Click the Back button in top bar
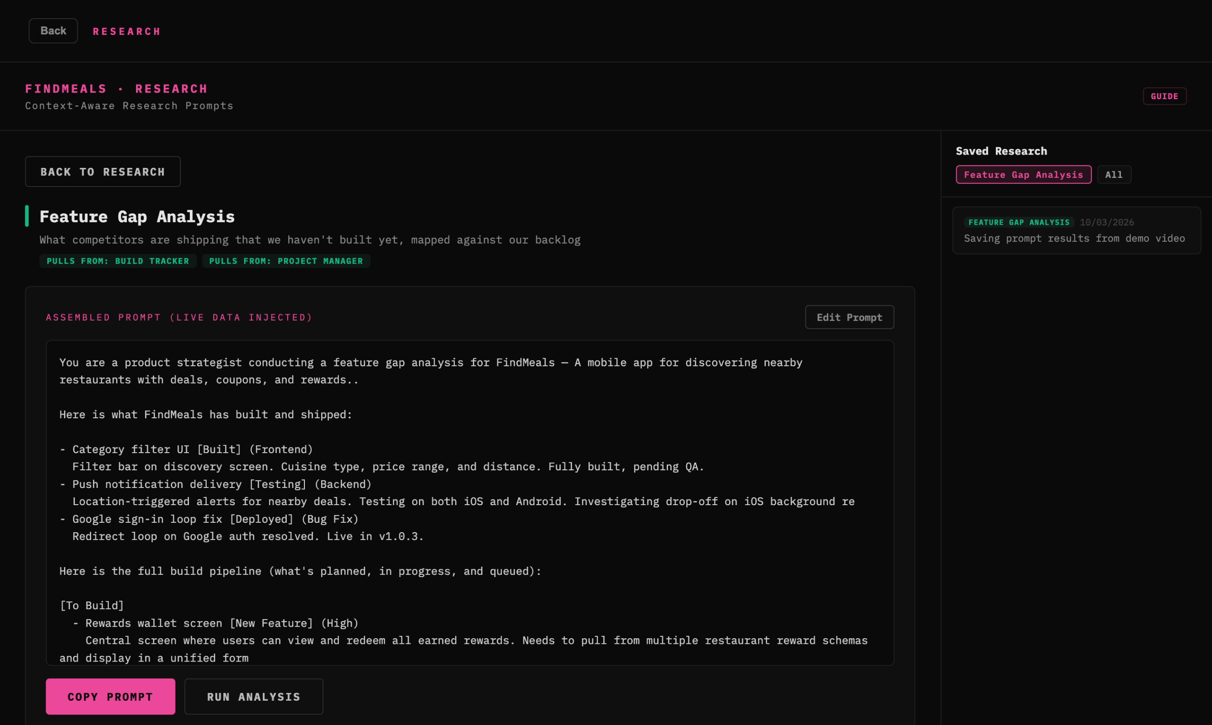The image size is (1212, 725). pos(53,31)
